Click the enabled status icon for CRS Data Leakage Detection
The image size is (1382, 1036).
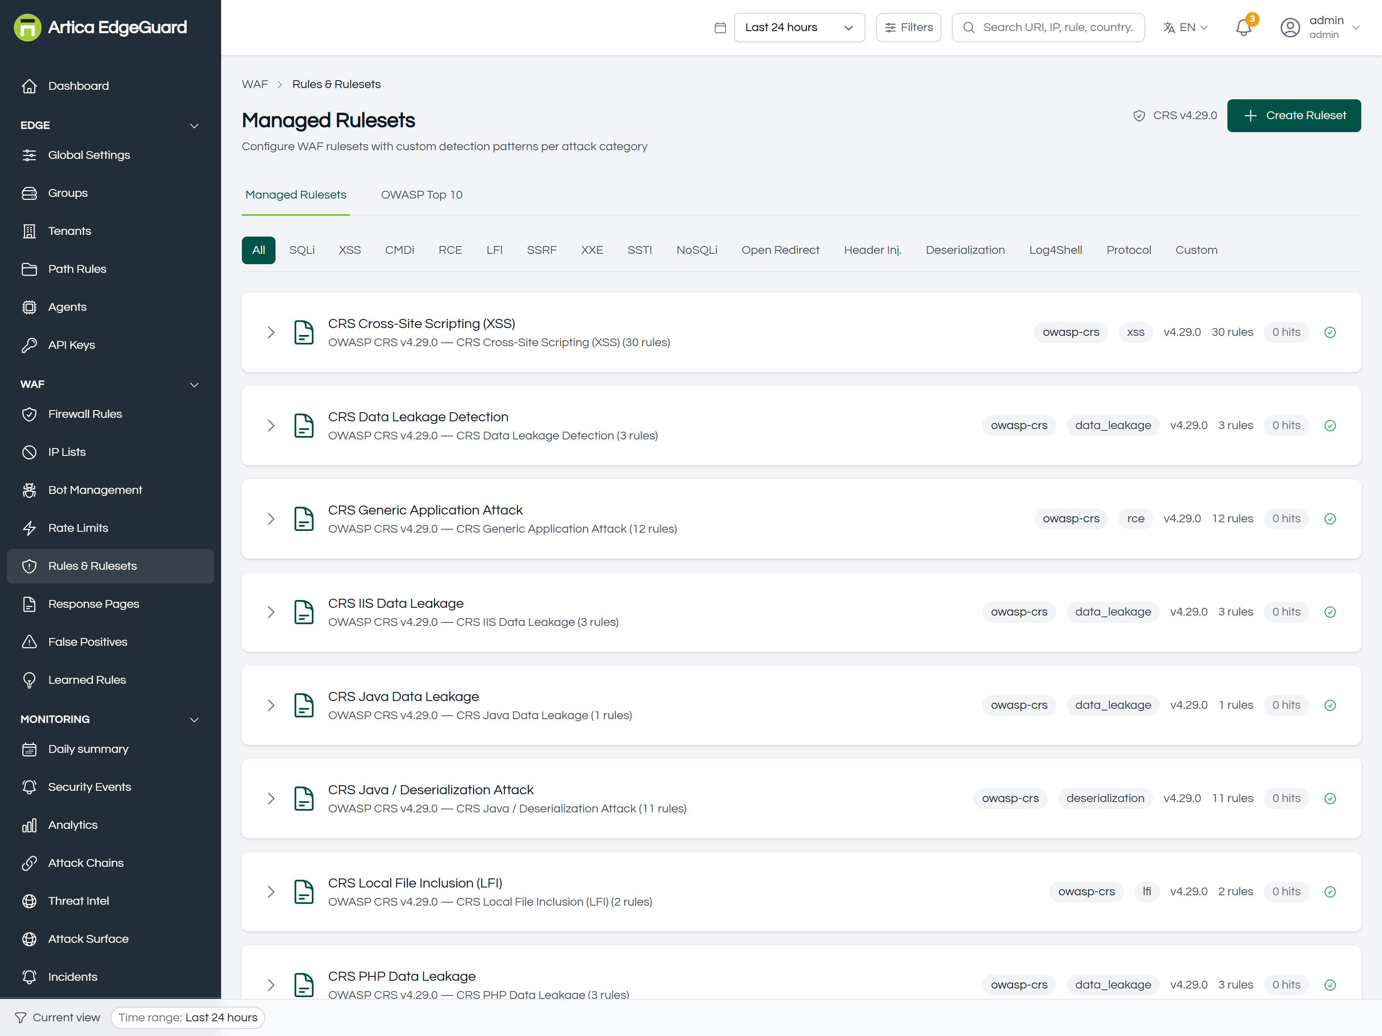tap(1330, 425)
